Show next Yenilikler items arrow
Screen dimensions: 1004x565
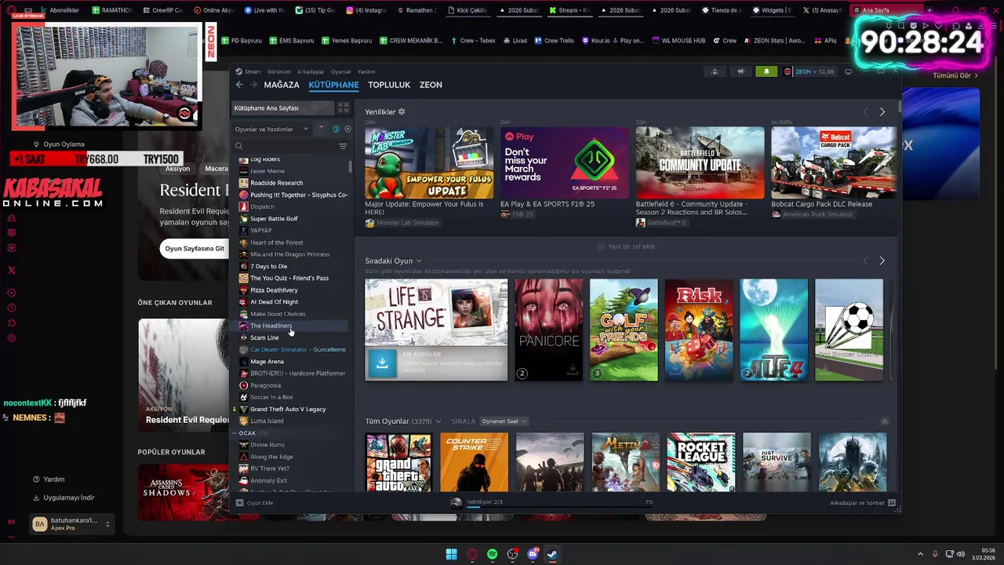(882, 112)
